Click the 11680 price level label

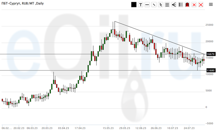tap(211, 70)
